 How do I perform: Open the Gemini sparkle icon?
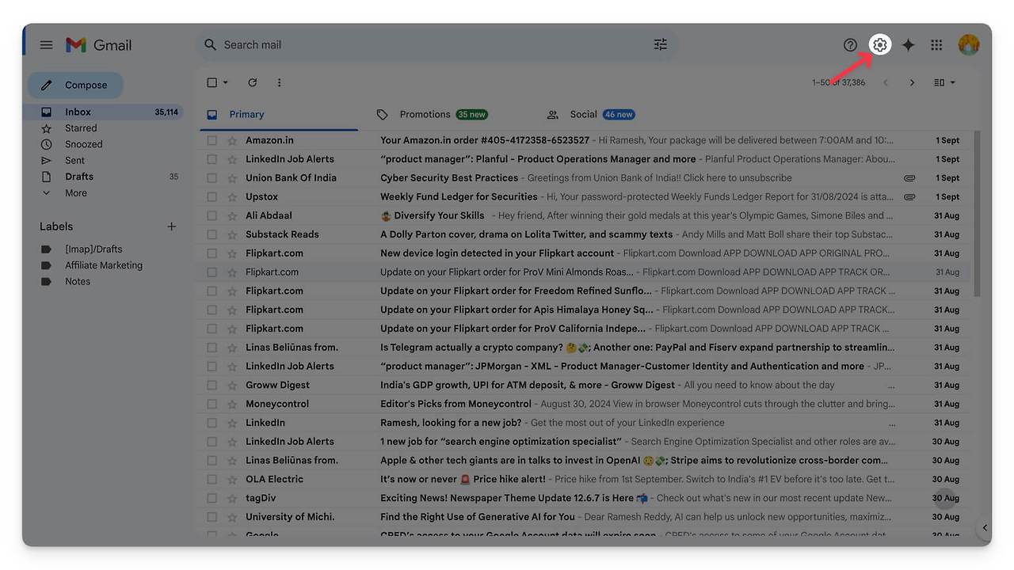(x=909, y=45)
